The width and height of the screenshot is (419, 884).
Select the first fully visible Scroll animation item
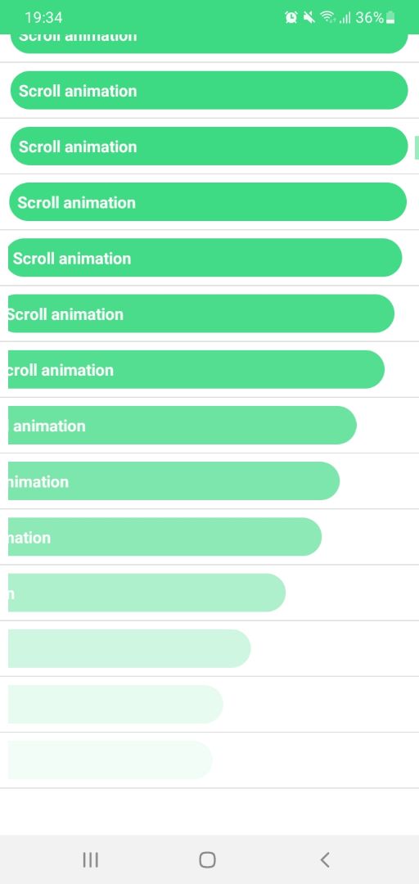[x=209, y=90]
